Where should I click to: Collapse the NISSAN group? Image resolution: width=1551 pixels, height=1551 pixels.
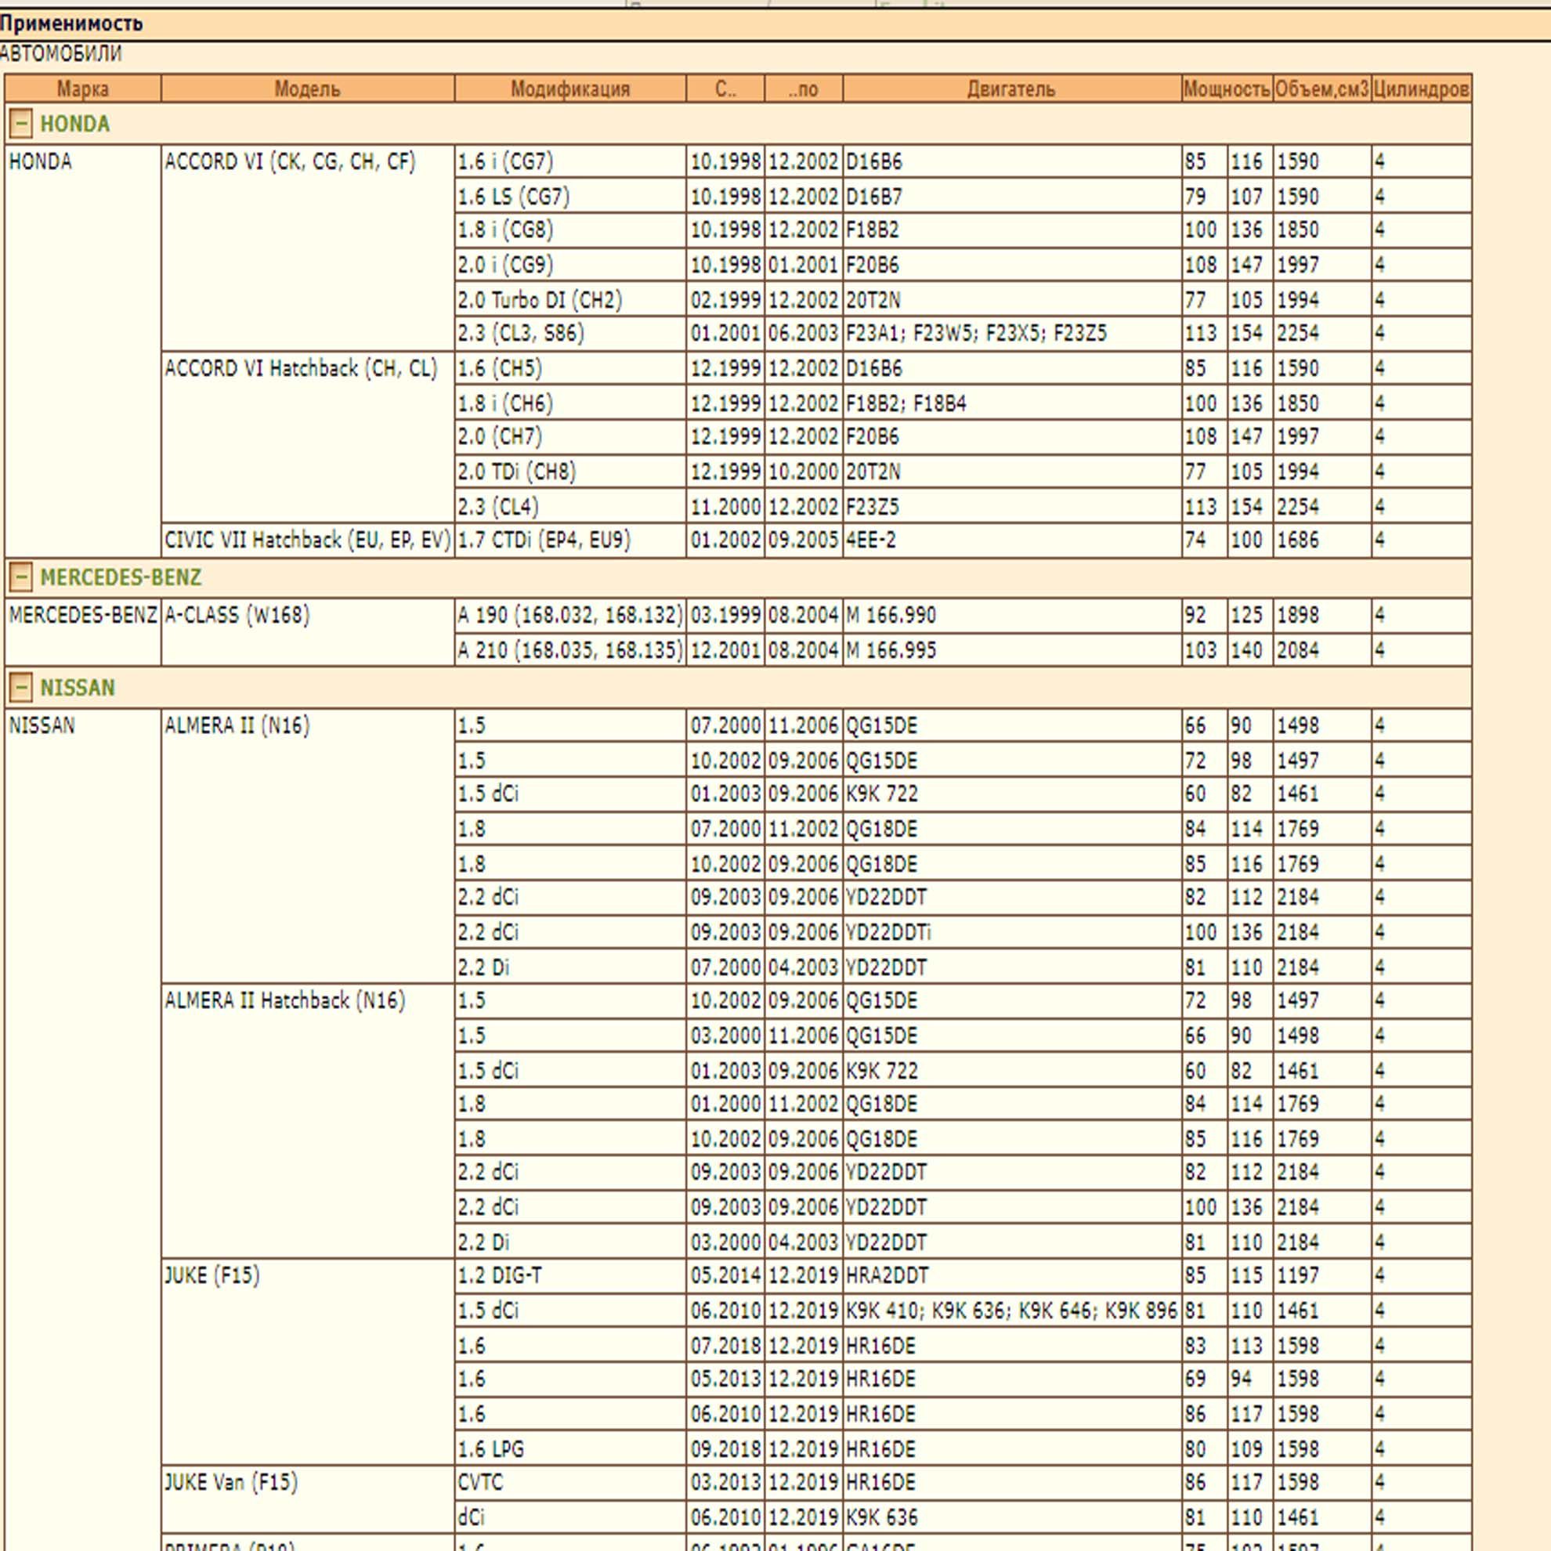point(21,687)
